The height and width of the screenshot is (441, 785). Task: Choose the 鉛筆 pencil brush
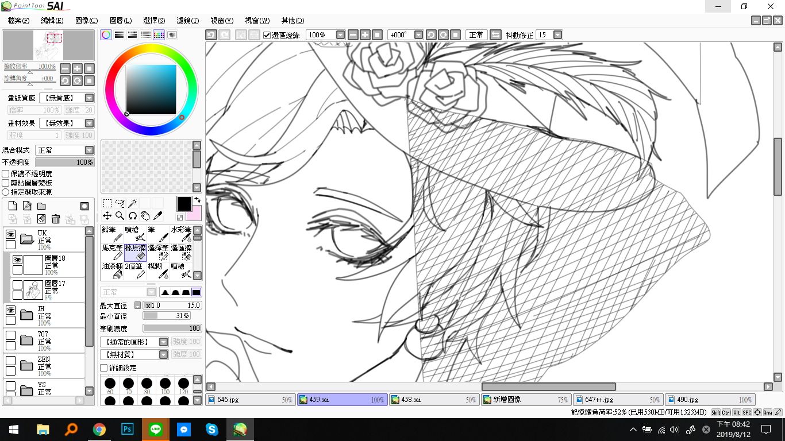click(x=112, y=234)
